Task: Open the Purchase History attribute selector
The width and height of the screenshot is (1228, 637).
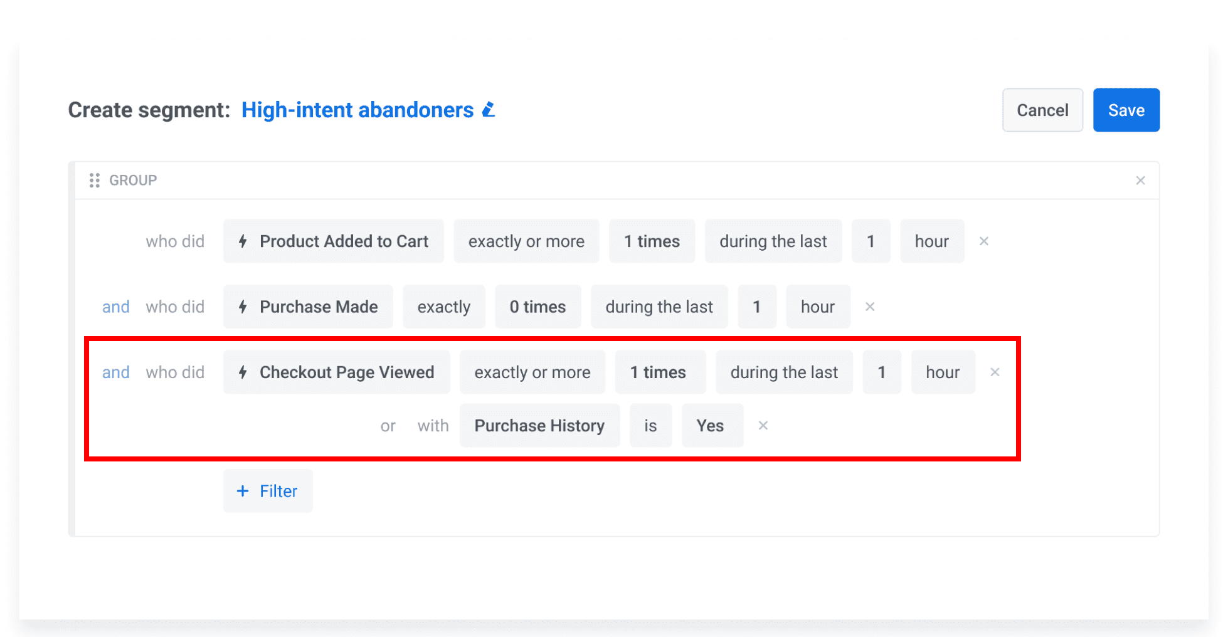Action: 539,426
